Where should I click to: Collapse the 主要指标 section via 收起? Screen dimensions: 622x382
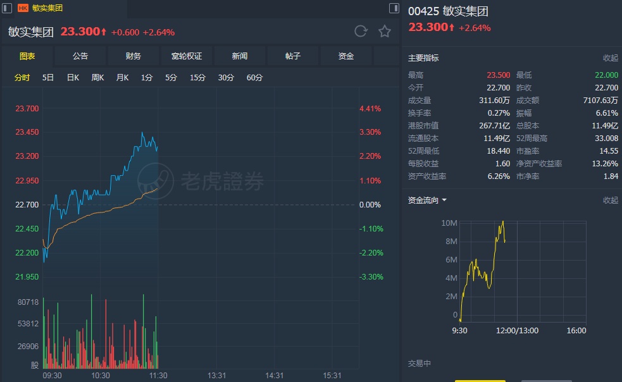[x=610, y=58]
